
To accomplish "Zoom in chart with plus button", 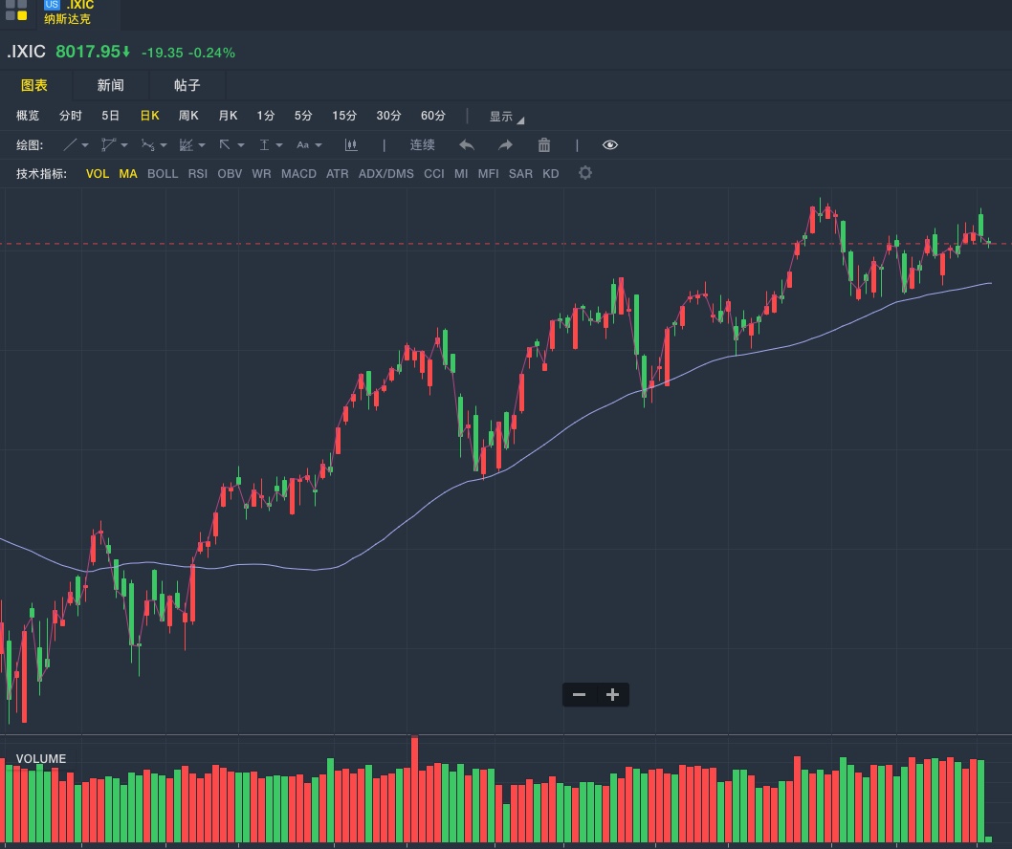I will point(613,695).
